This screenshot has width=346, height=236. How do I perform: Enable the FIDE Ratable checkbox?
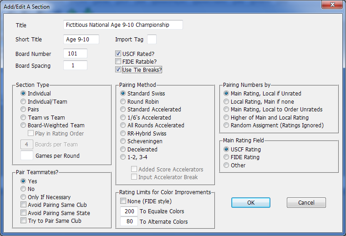point(118,62)
